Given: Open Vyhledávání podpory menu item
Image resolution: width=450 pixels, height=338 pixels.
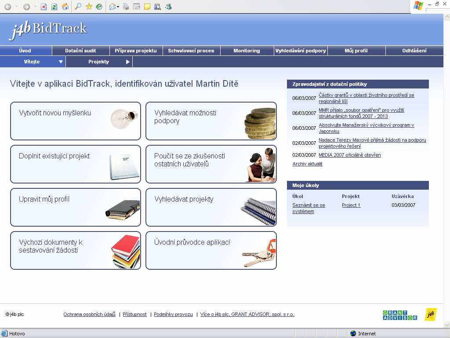Looking at the screenshot, I should pyautogui.click(x=301, y=51).
